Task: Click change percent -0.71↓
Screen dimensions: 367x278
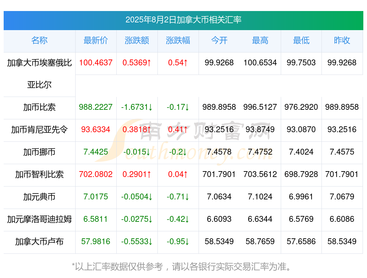Action: click(178, 197)
